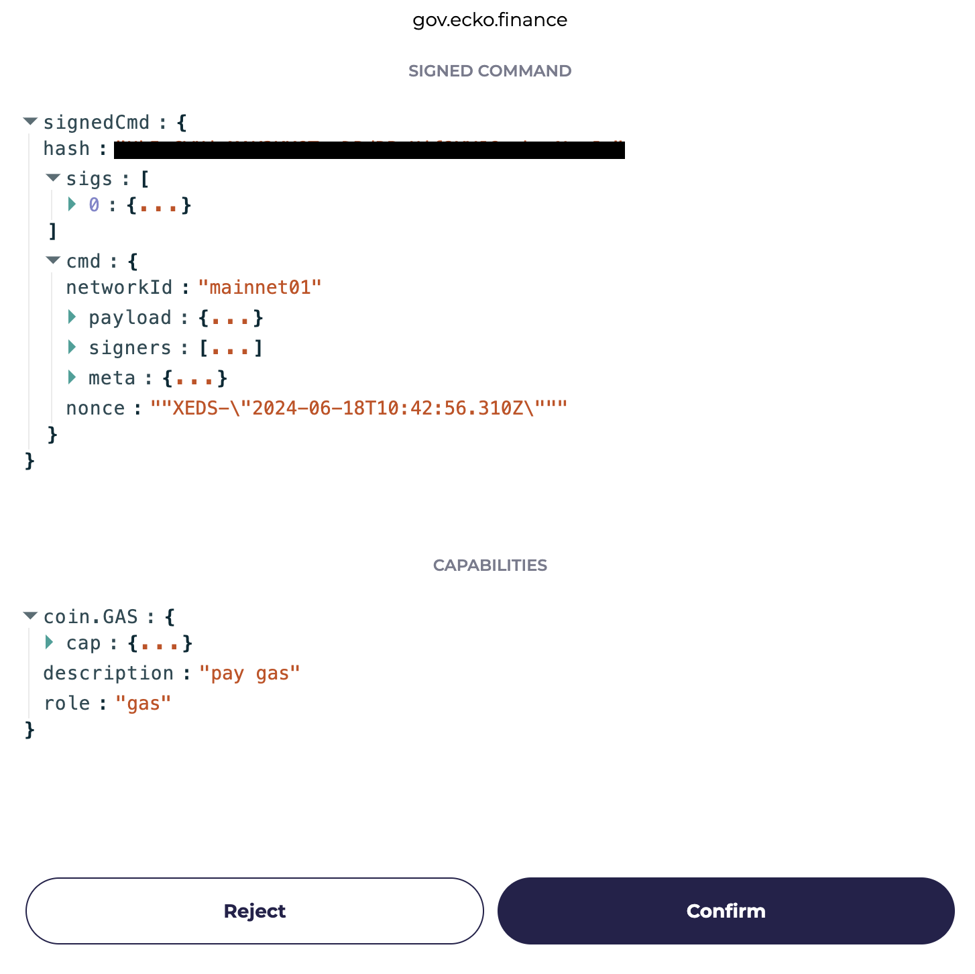Viewport: 975px width, 974px height.
Task: Expand the cap object triangle
Action: click(x=50, y=642)
